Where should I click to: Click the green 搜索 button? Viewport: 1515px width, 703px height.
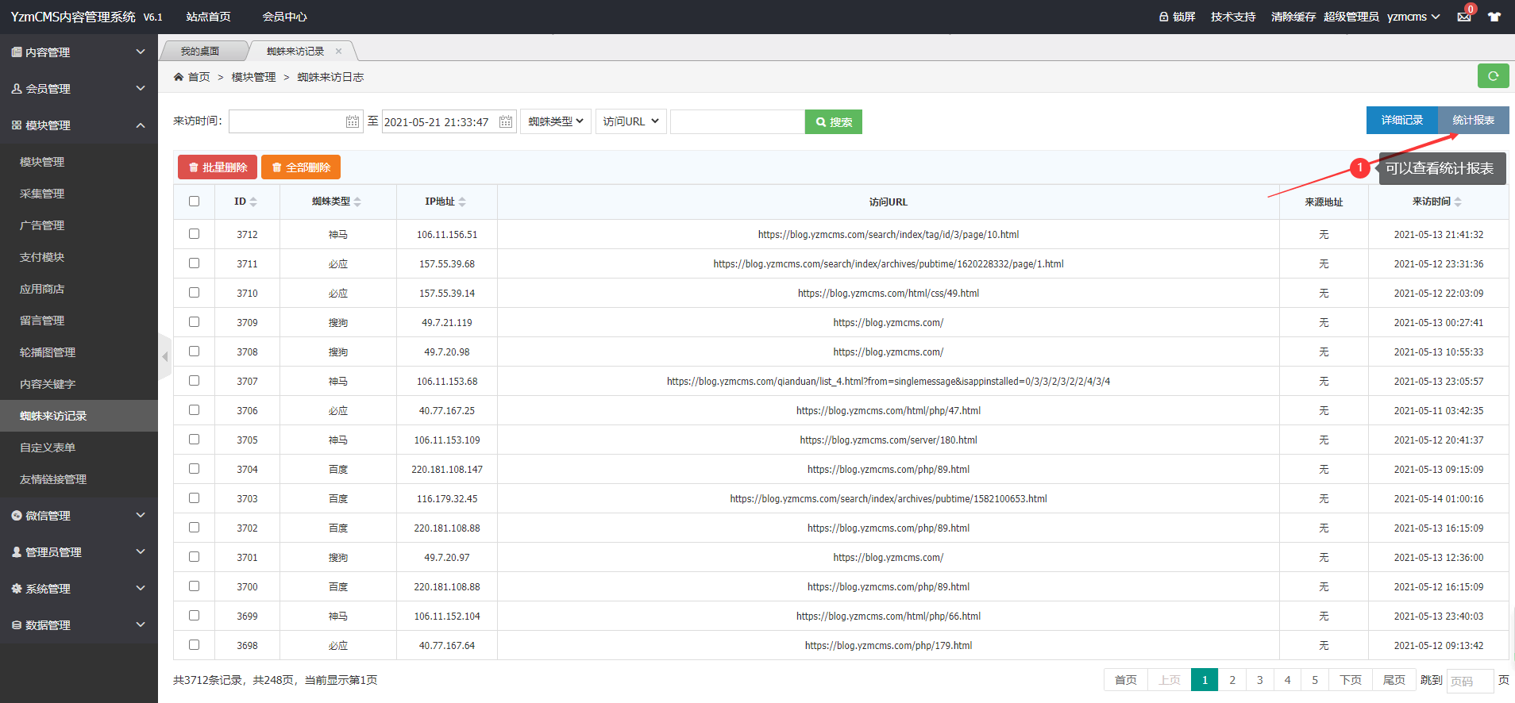pyautogui.click(x=833, y=122)
